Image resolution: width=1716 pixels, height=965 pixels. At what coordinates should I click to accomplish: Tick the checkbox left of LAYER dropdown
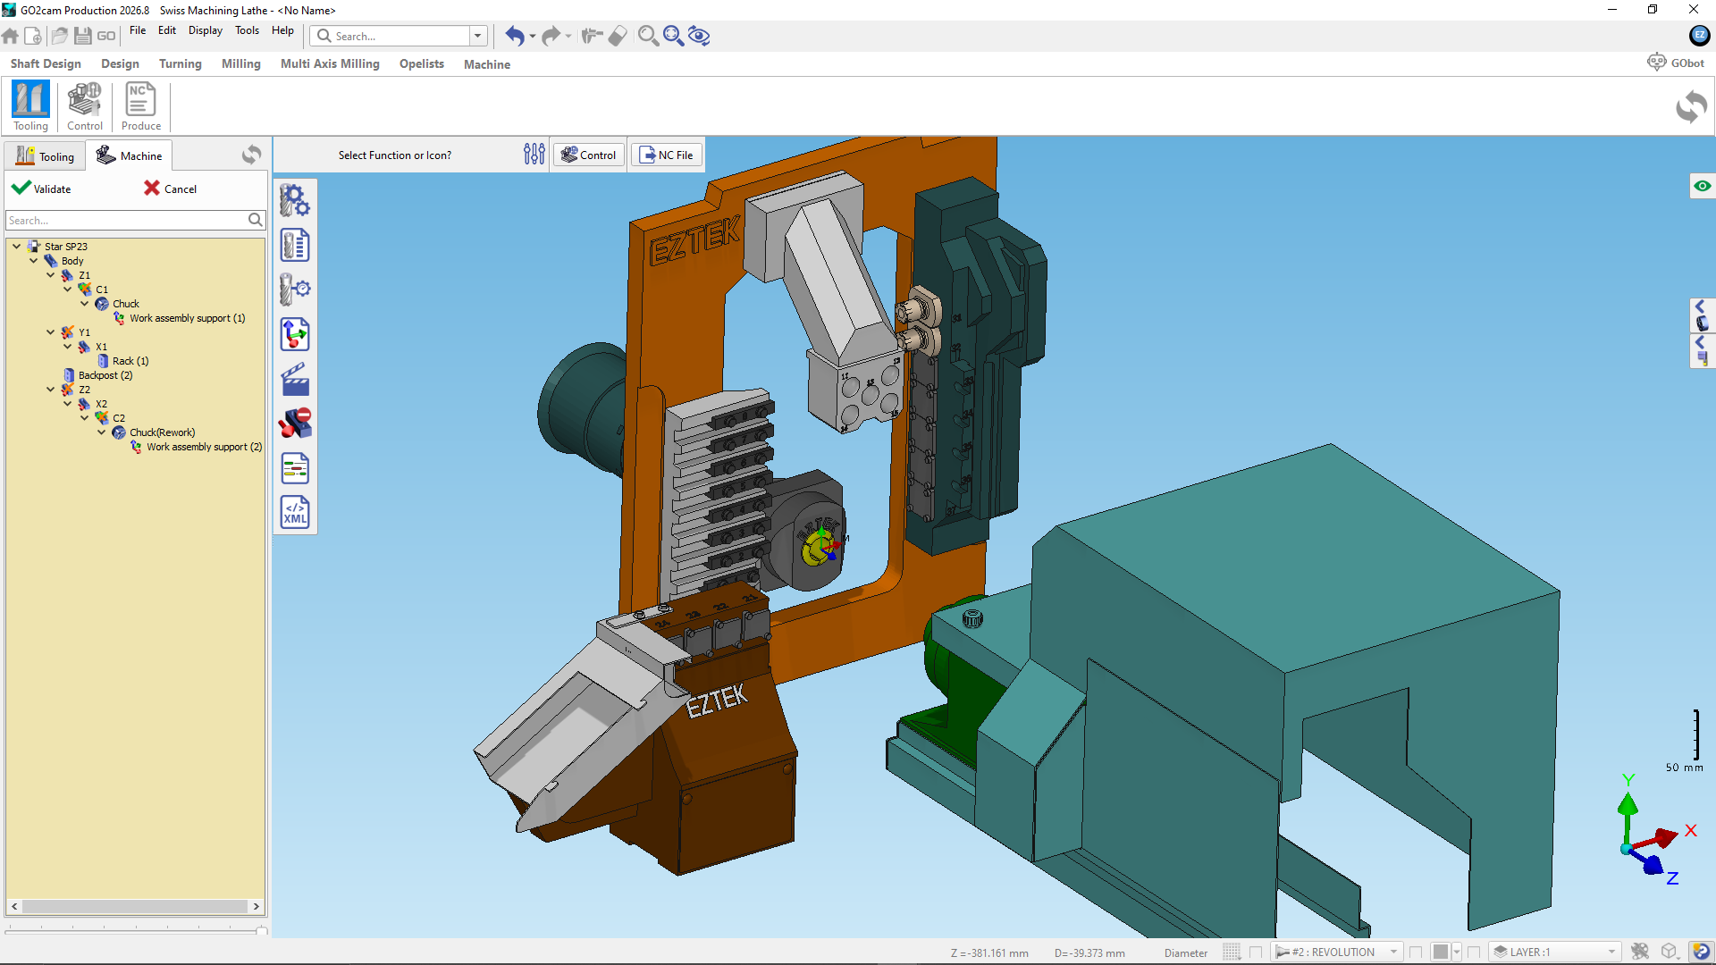click(1474, 952)
